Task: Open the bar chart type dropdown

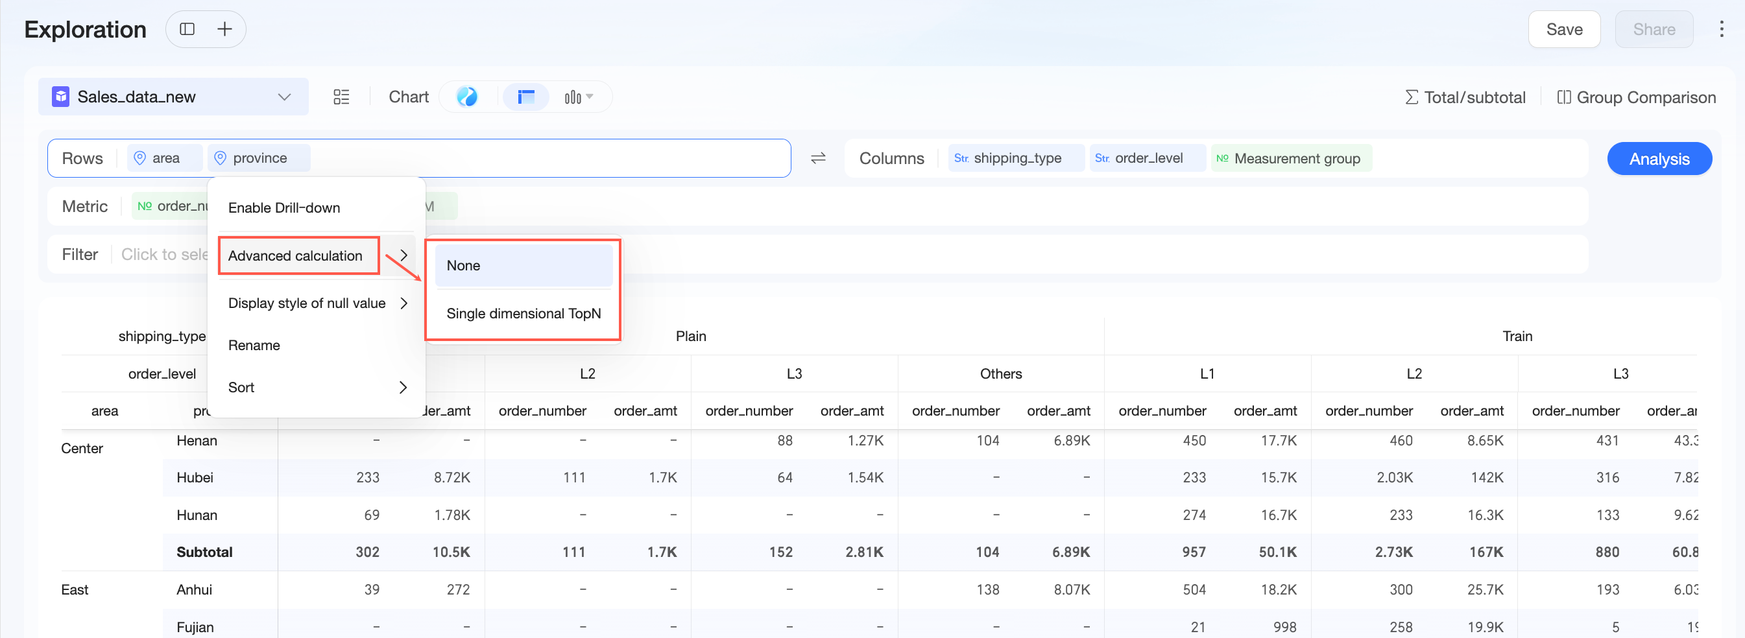Action: (579, 97)
